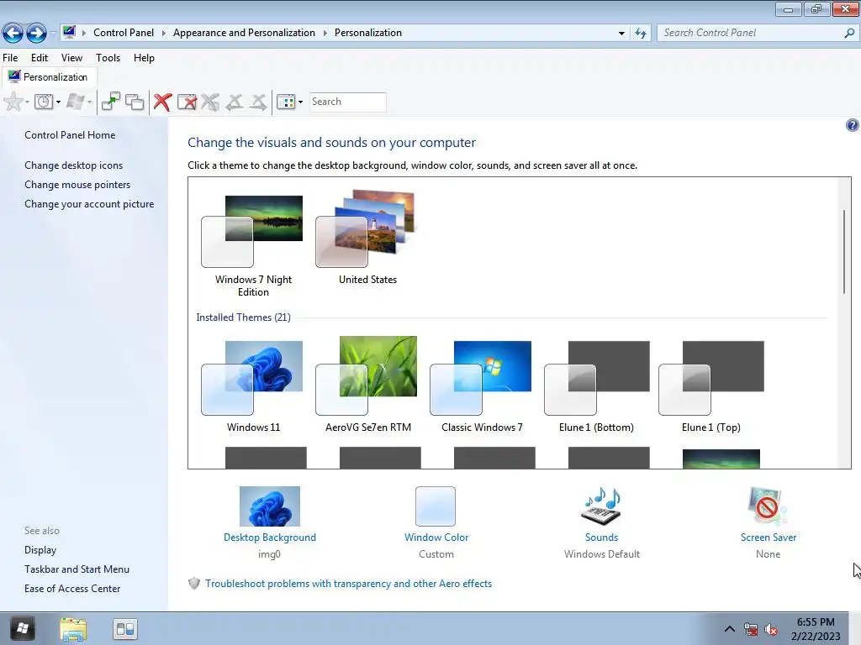This screenshot has width=861, height=645.
Task: Click the green-arrow window toolbar icon
Action: pyautogui.click(x=111, y=102)
